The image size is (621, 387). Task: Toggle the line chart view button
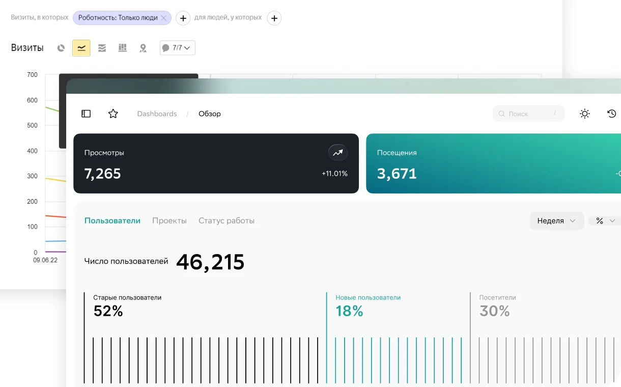[x=81, y=48]
